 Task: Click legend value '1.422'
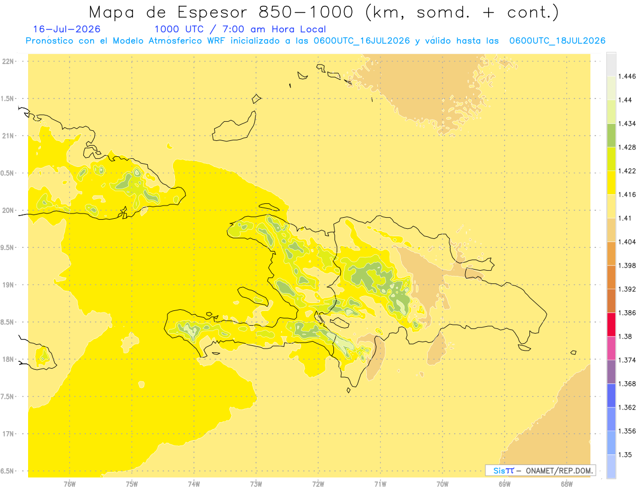[x=627, y=171]
